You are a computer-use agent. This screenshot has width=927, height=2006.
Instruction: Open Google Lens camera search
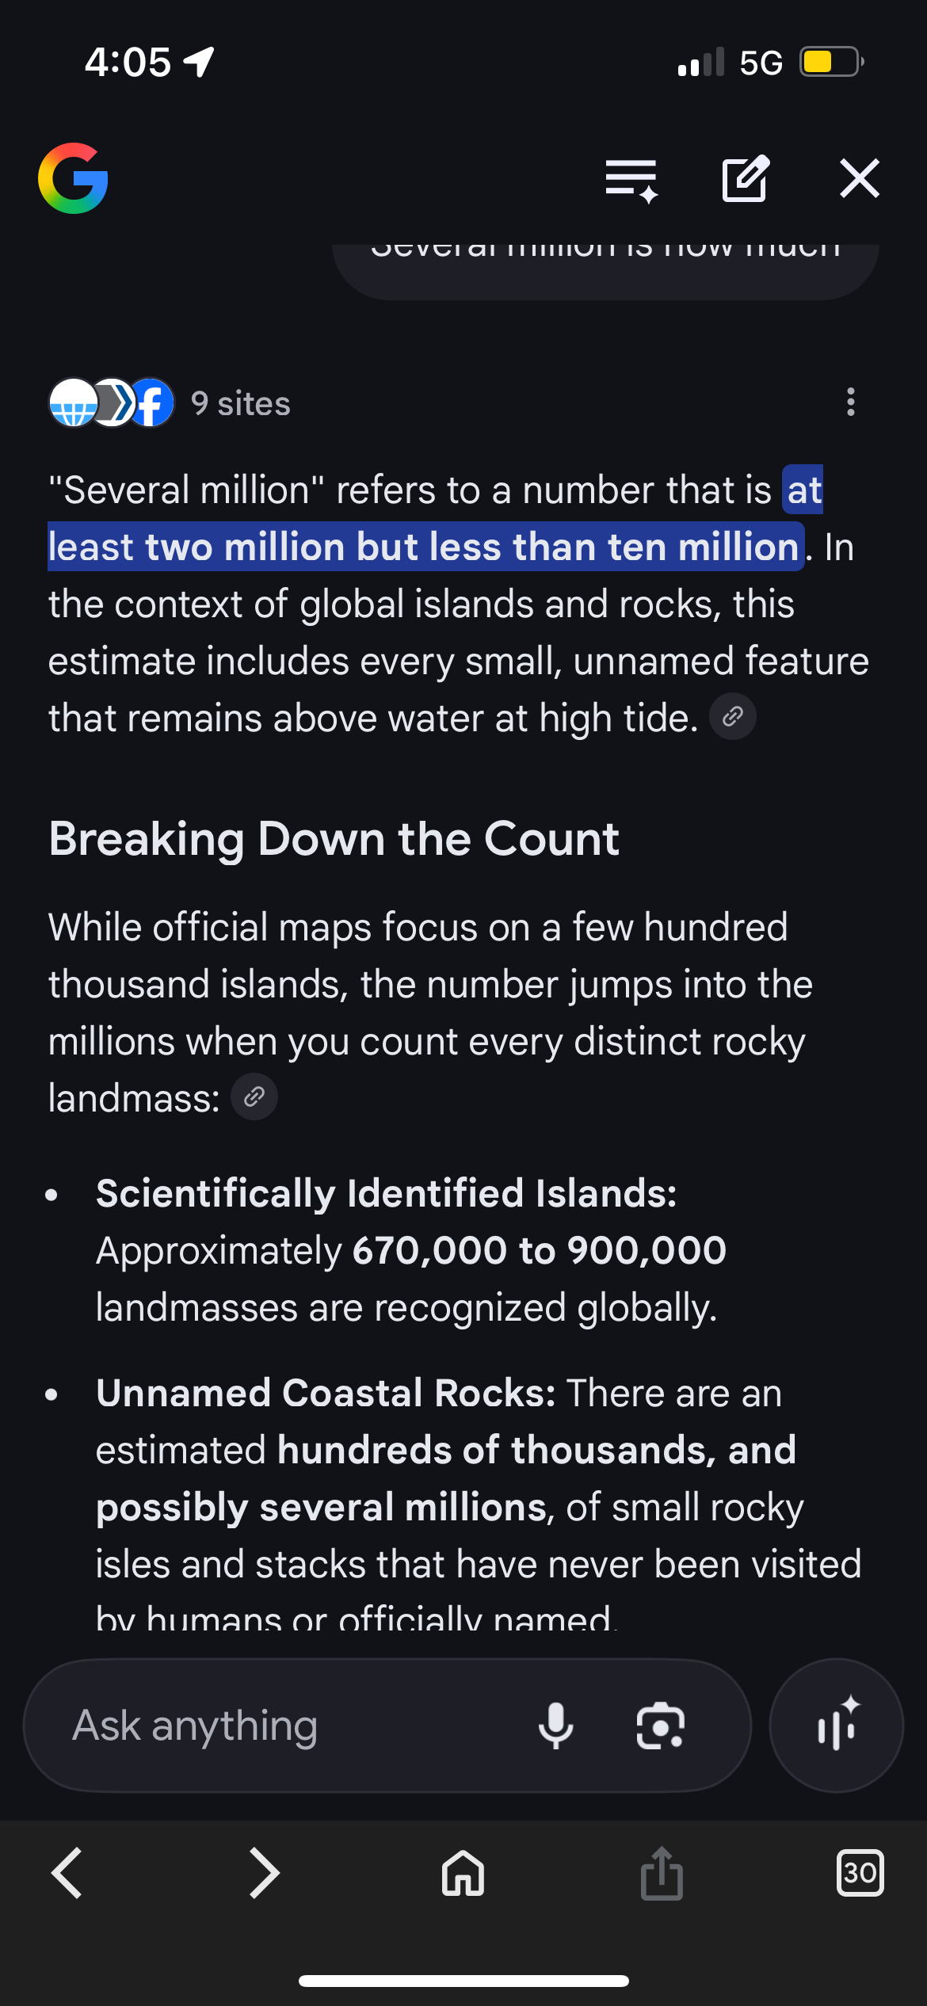[x=660, y=1726]
